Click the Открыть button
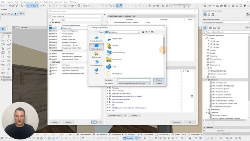Image resolution: width=250 pixels, height=141 pixels. click(x=159, y=80)
